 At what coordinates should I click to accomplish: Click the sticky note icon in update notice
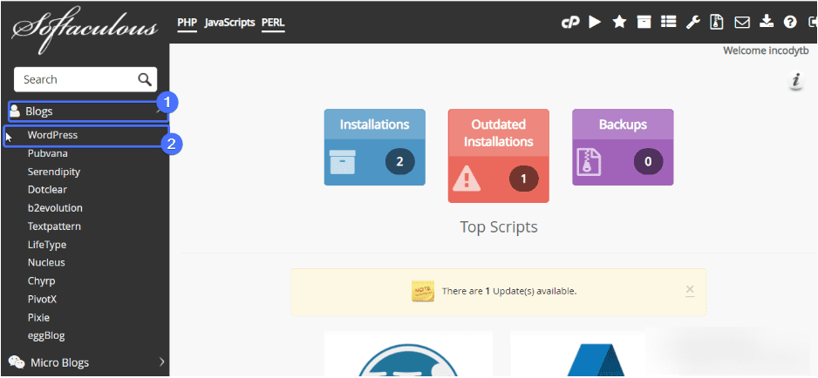point(423,291)
